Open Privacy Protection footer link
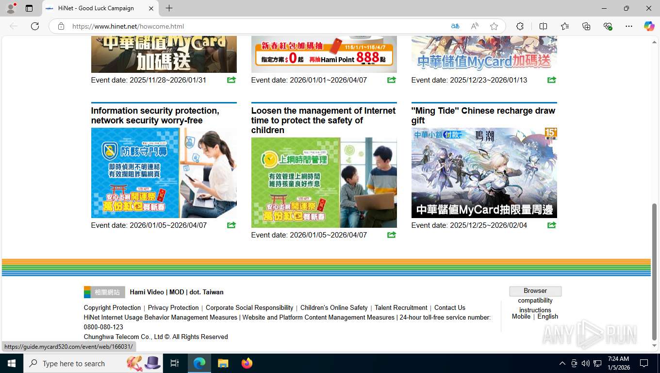The image size is (660, 373). coord(173,307)
